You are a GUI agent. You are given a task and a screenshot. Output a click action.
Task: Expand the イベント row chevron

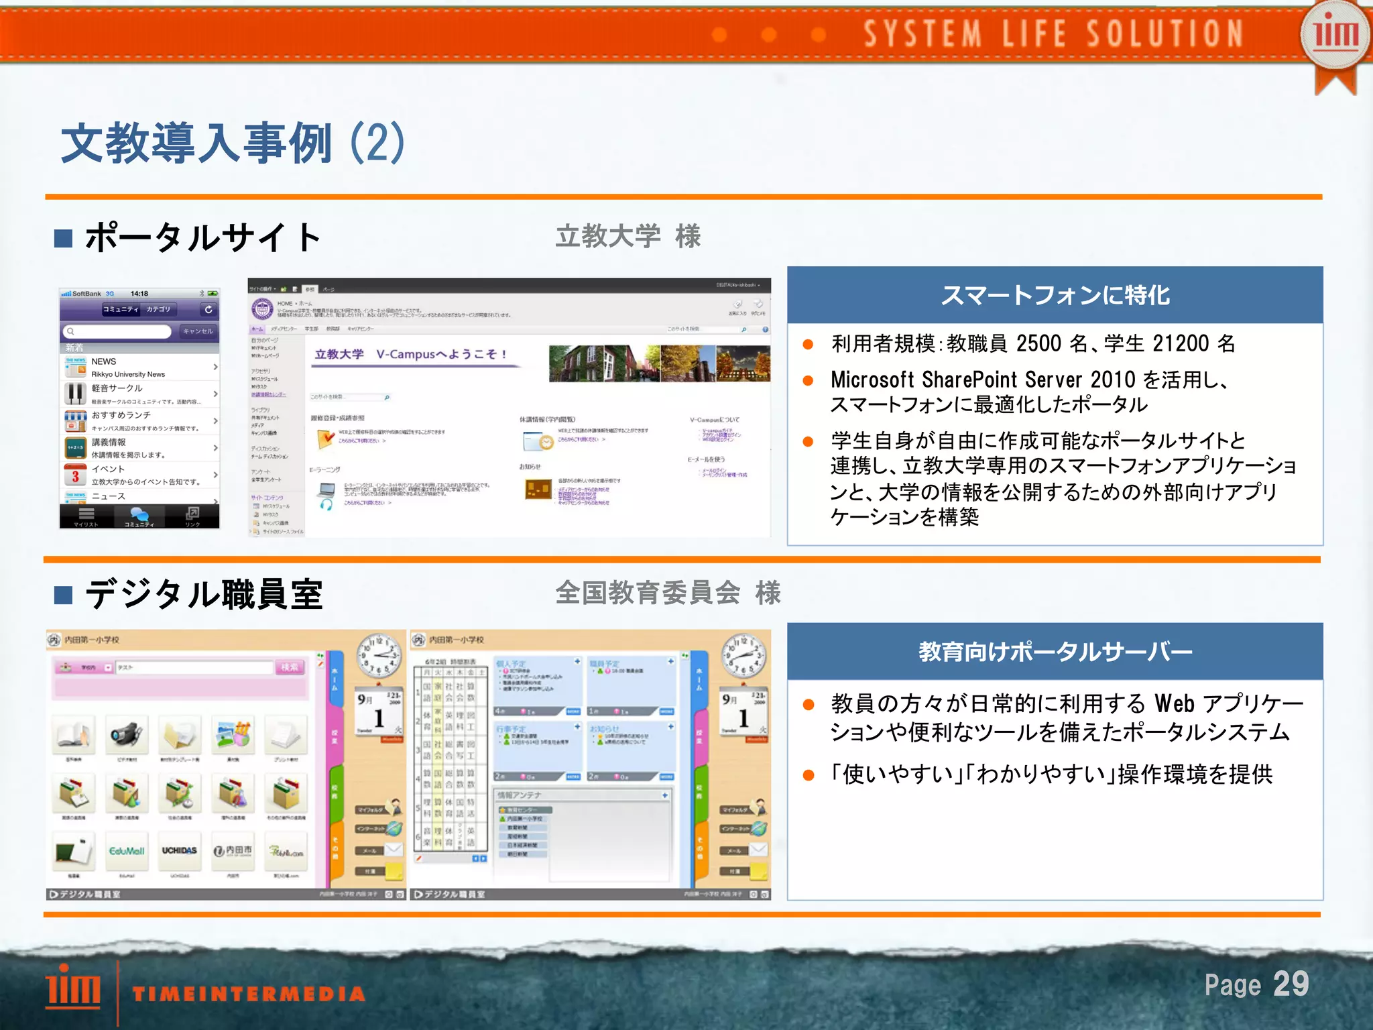(x=215, y=474)
